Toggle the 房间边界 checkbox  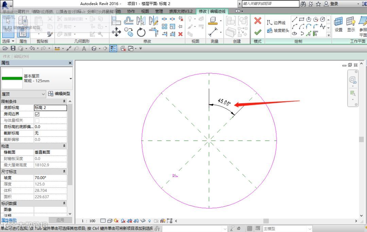[x=37, y=114]
